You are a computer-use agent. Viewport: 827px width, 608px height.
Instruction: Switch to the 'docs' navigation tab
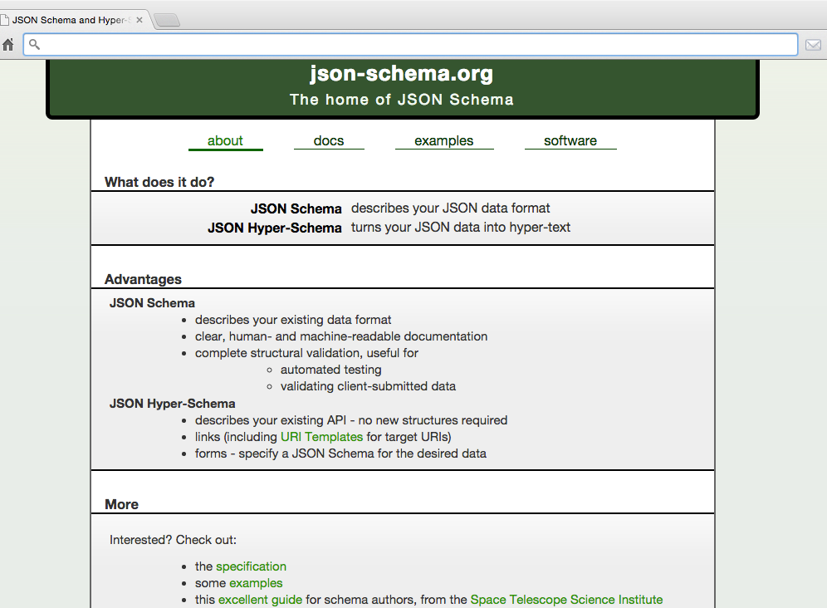coord(329,140)
